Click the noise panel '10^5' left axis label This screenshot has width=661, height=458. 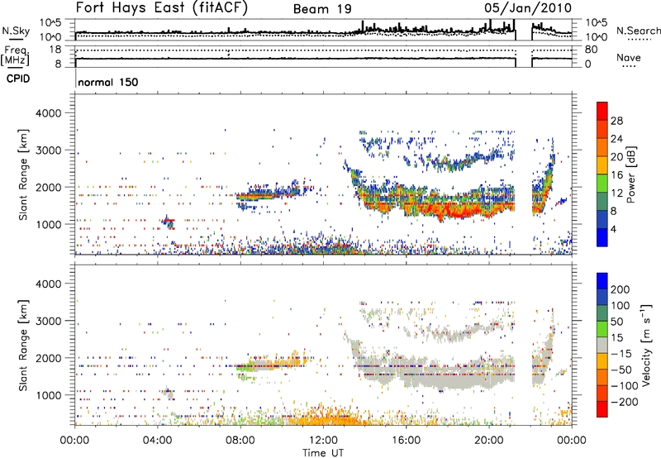pyautogui.click(x=50, y=22)
